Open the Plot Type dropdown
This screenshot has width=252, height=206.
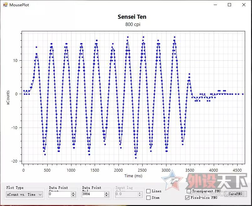pyautogui.click(x=24, y=194)
